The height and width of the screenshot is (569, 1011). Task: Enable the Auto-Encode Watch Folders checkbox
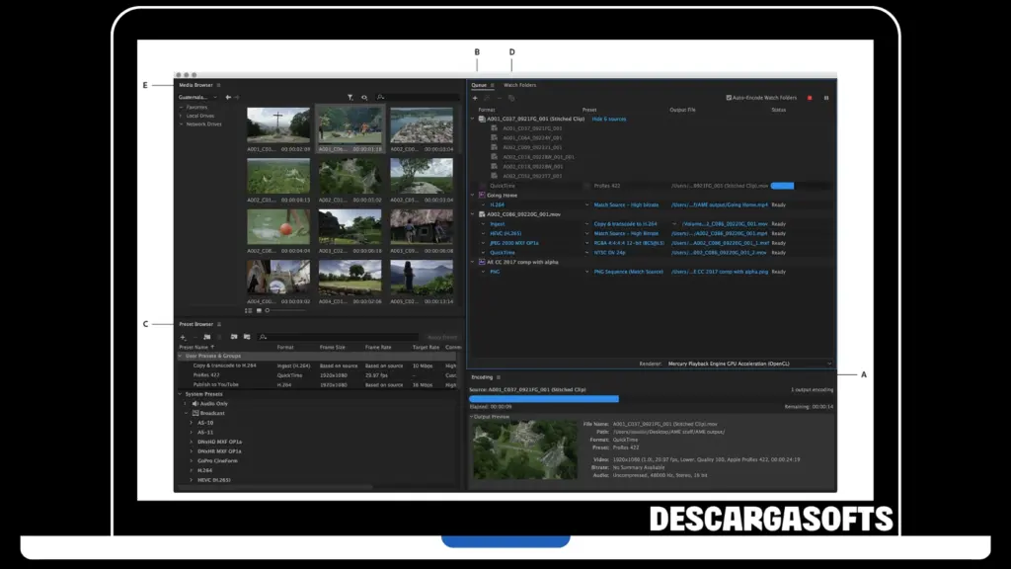[729, 95]
